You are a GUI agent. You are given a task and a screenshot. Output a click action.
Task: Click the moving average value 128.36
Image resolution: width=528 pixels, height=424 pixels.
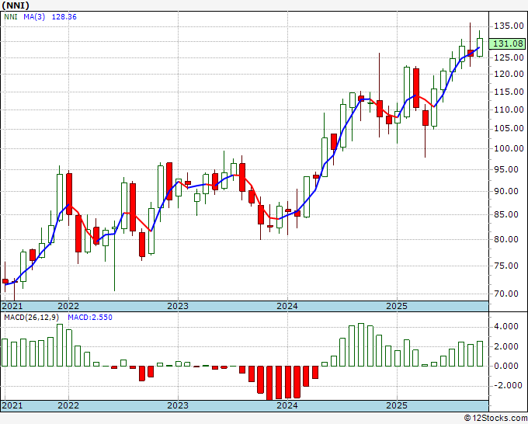coord(64,17)
